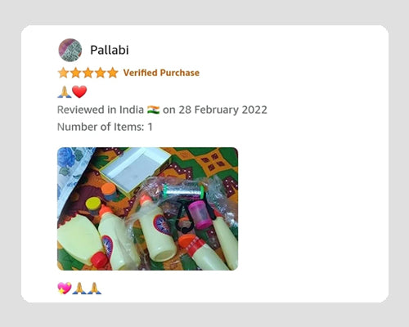
Task: Open Pallabi's profile avatar
Action: 70,50
